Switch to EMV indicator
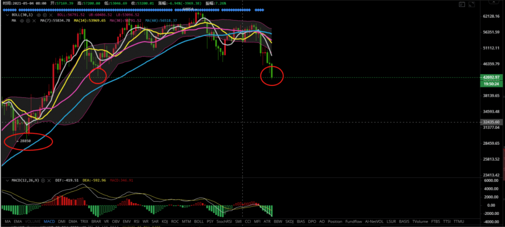The height and width of the screenshot is (227, 505). (127, 221)
